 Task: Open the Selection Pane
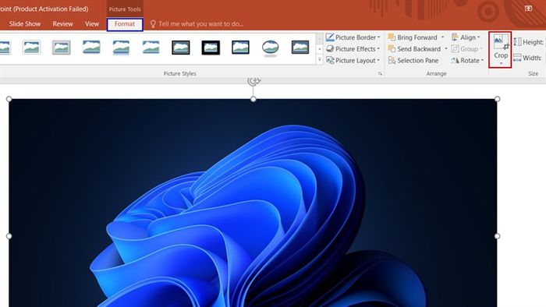pos(413,61)
